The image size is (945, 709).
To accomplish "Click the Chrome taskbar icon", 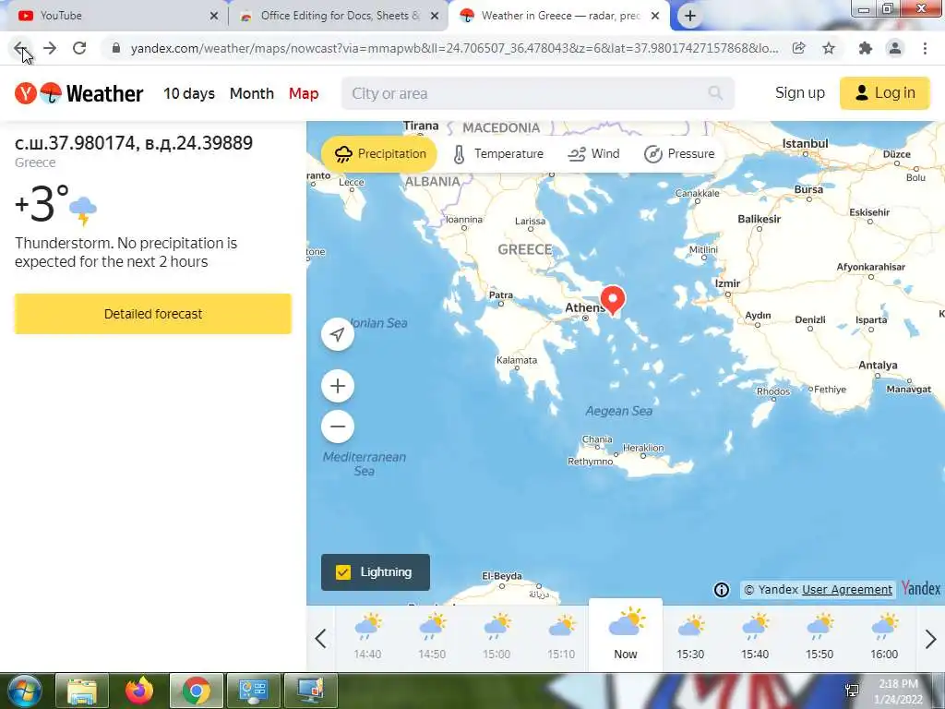I will coord(197,691).
